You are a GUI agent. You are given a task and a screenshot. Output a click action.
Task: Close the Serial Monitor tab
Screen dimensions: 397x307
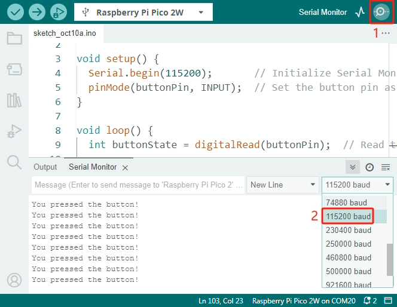point(125,168)
